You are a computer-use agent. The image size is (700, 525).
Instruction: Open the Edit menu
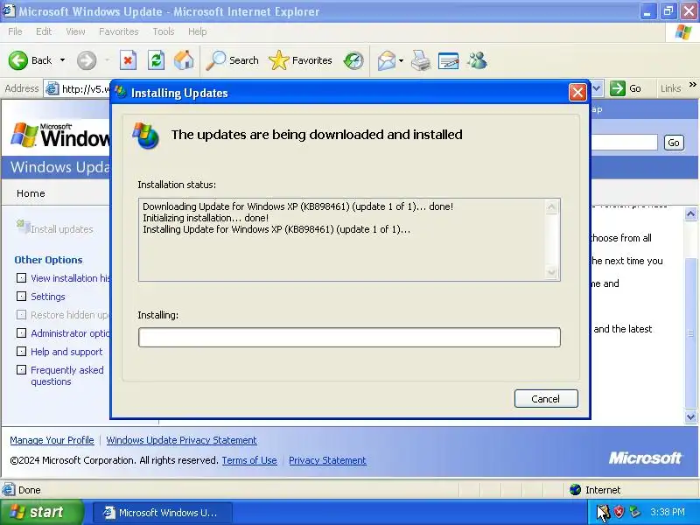click(44, 31)
